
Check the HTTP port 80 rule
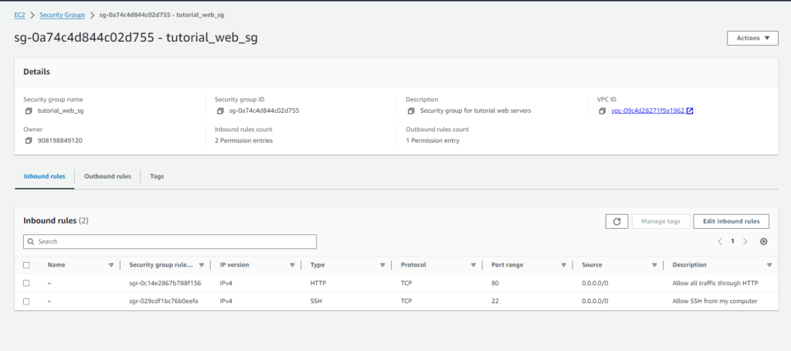[26, 283]
